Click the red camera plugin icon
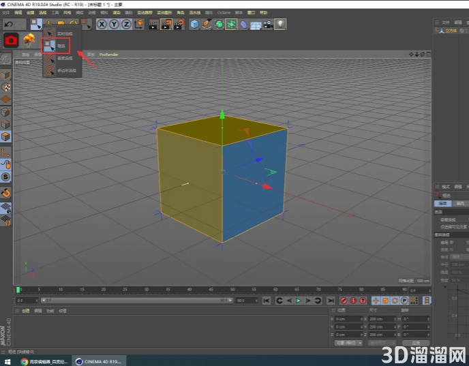This screenshot has width=469, height=366. 11,40
